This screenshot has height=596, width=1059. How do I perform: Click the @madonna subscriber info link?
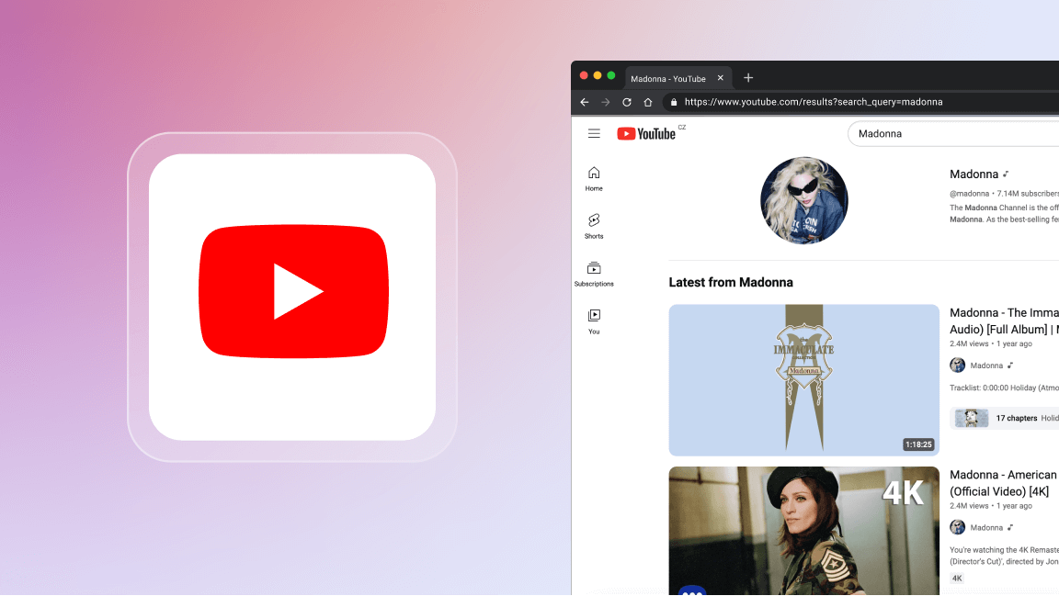[971, 195]
